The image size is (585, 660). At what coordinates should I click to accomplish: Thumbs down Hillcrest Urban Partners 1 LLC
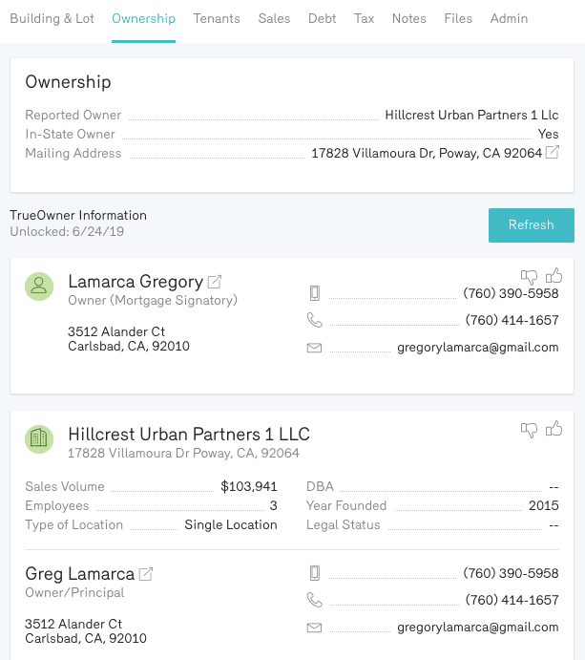(529, 430)
